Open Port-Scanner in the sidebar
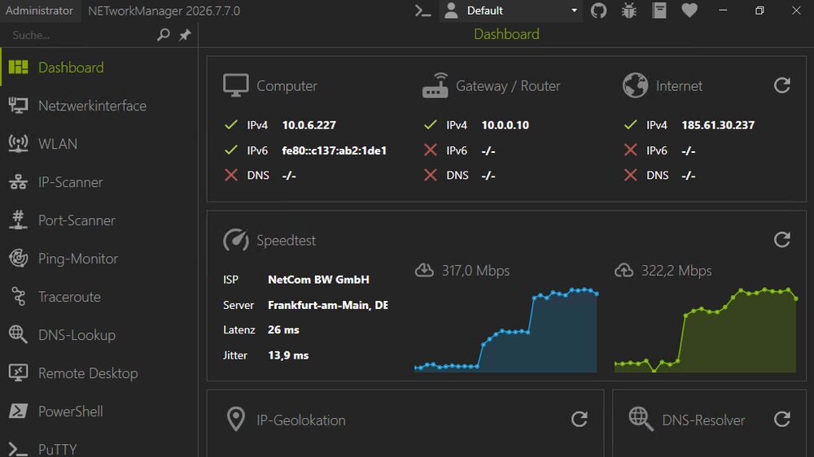Image resolution: width=814 pixels, height=457 pixels. pyautogui.click(x=98, y=220)
